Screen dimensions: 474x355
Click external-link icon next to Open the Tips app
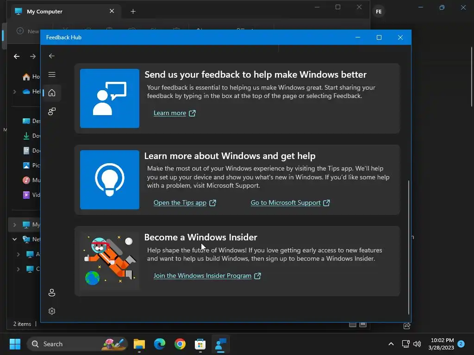(213, 203)
